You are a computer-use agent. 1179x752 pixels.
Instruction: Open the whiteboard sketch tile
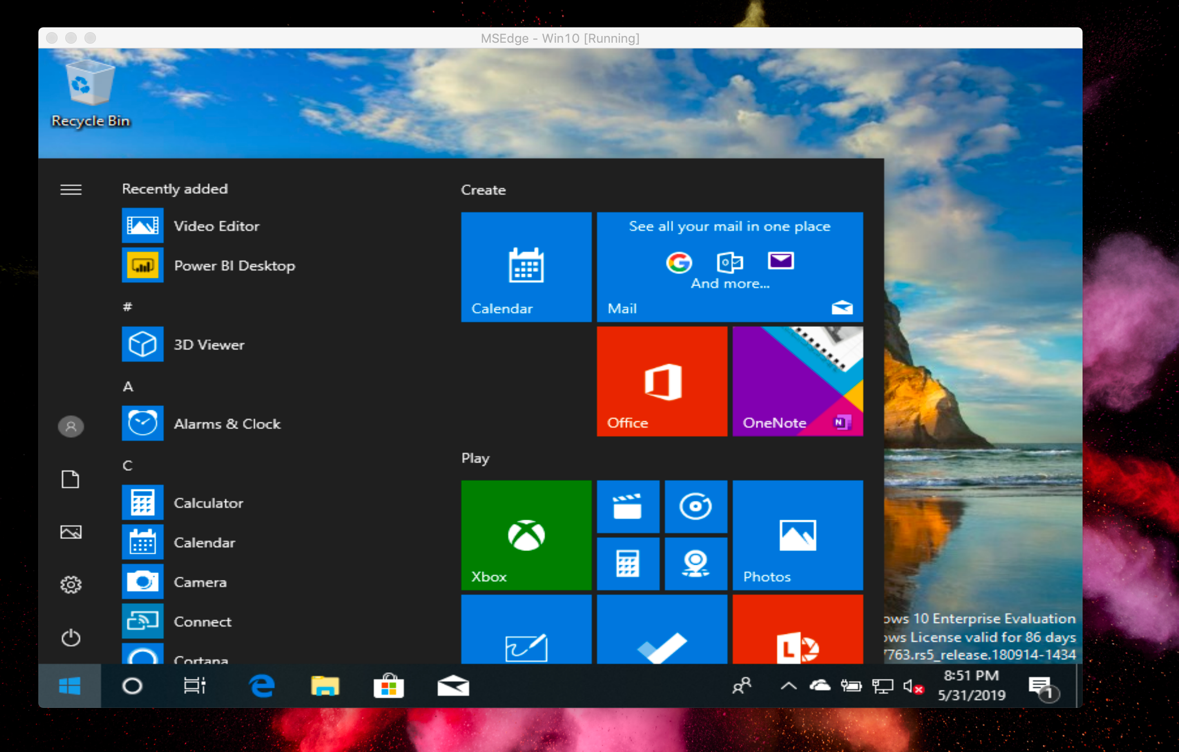pos(526,630)
